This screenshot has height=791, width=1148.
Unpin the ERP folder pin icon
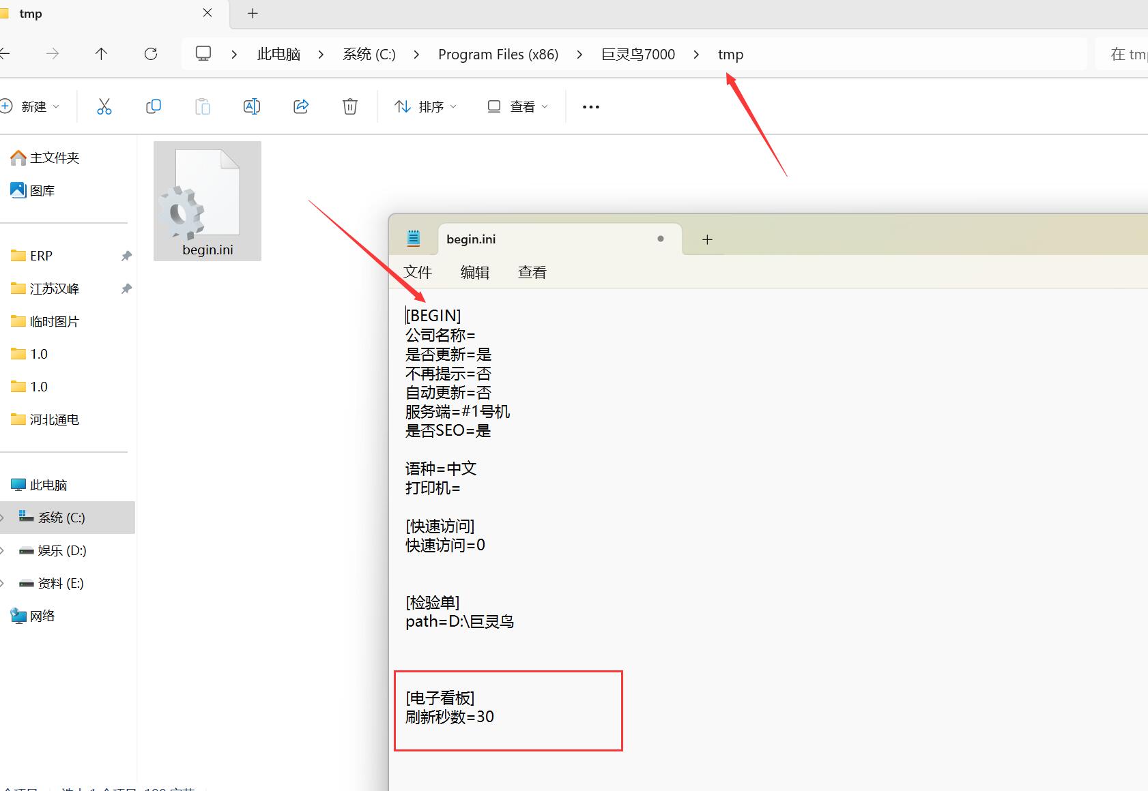click(126, 256)
